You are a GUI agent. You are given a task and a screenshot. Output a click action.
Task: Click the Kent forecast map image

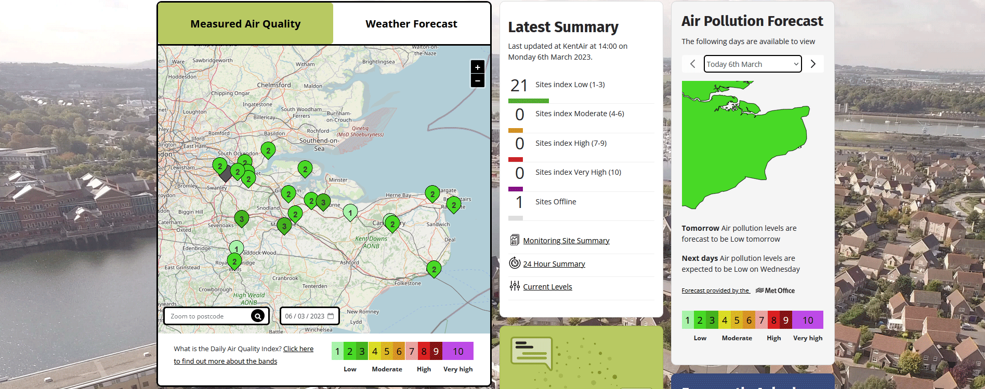click(746, 145)
